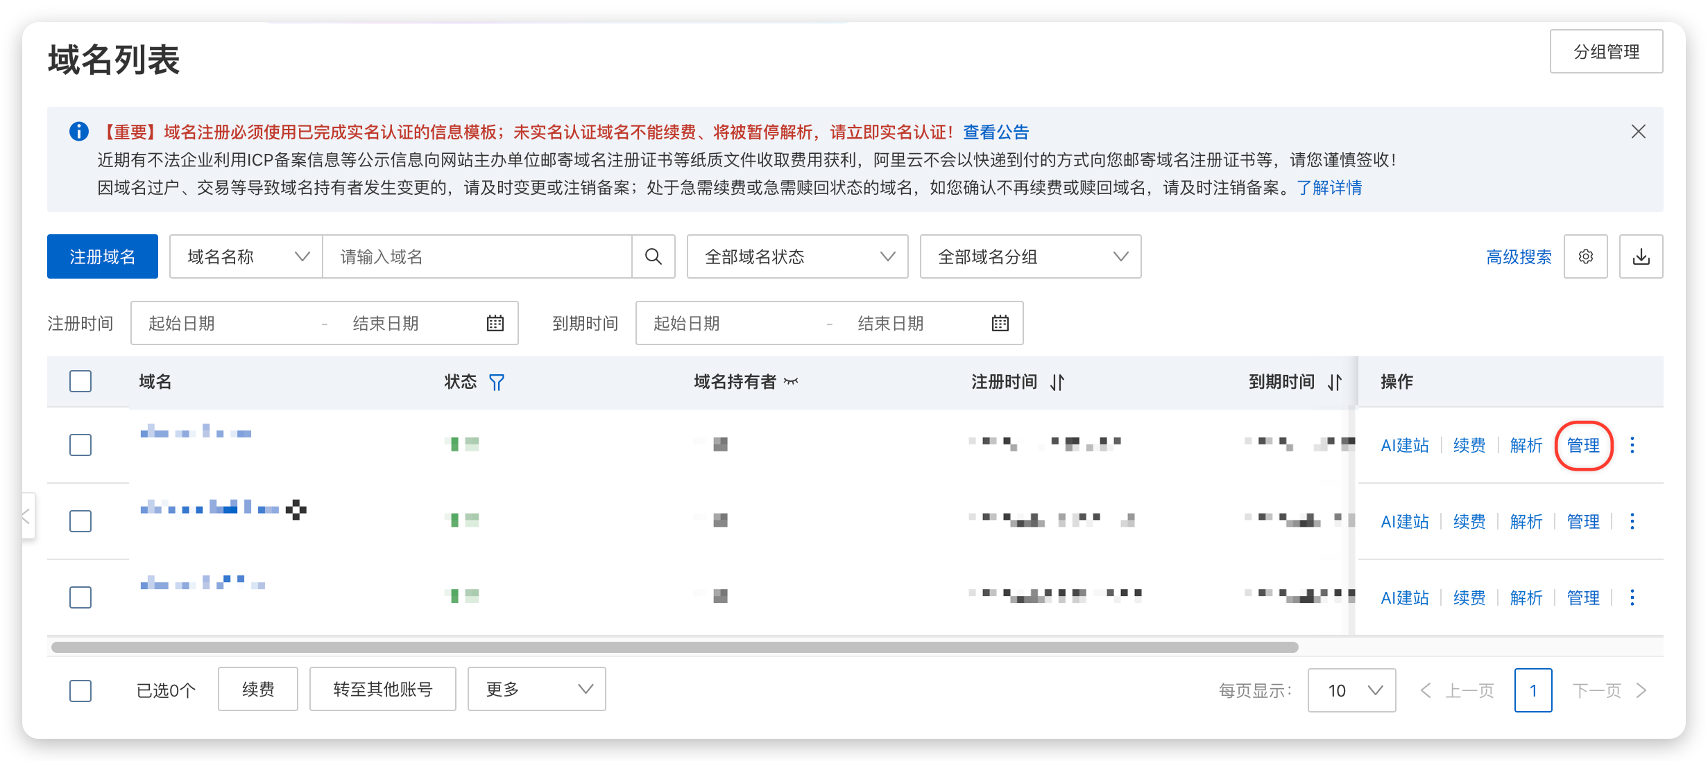The width and height of the screenshot is (1708, 761).
Task: Open the 每页显示 page size dropdown
Action: 1351,690
